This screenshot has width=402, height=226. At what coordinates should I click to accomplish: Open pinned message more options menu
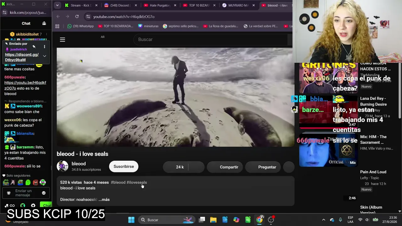tap(44, 47)
